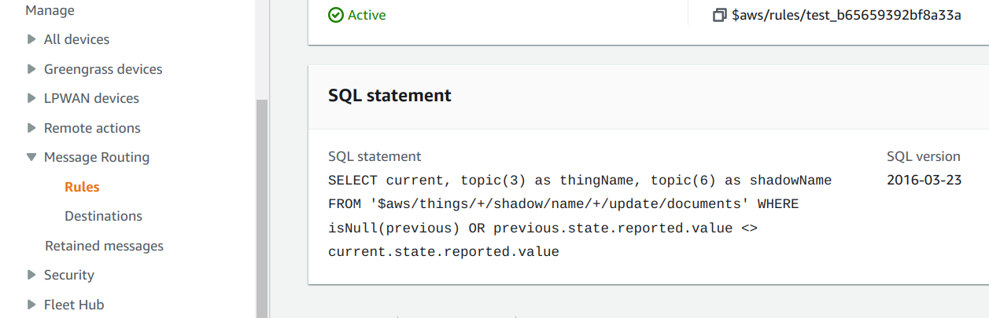989x318 pixels.
Task: Select Greengrass devices label
Action: click(103, 69)
